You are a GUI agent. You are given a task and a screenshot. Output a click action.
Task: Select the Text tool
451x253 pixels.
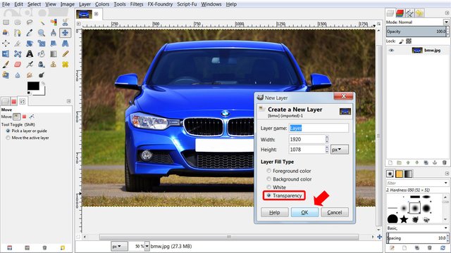tap(30, 53)
